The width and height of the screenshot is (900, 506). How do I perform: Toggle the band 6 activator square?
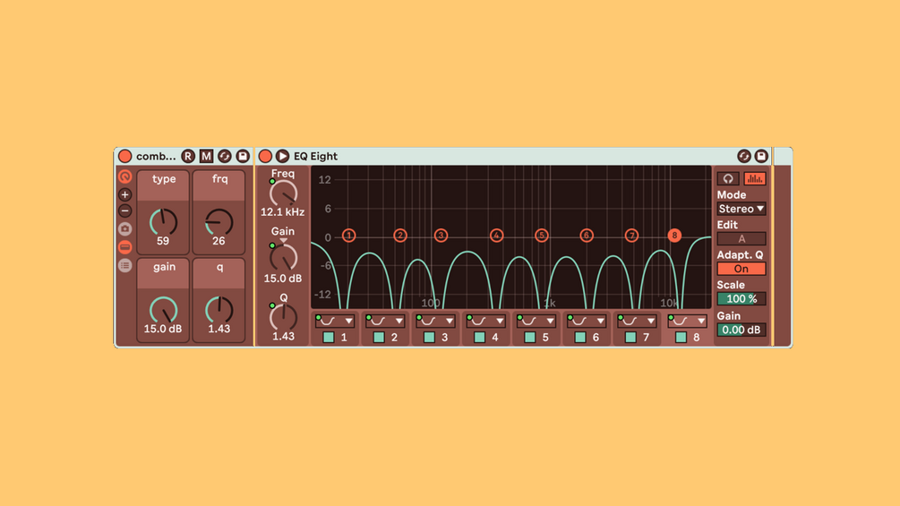tap(580, 338)
